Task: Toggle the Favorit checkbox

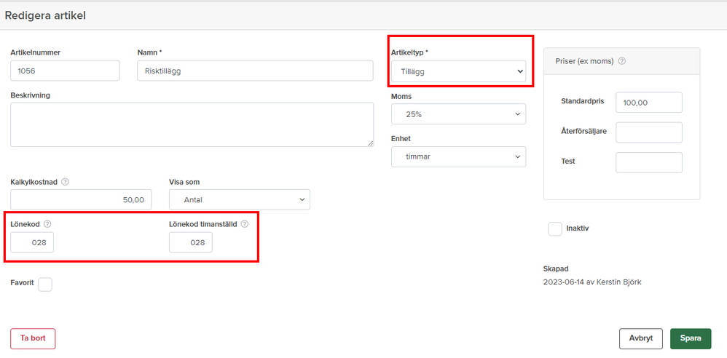Action: (x=45, y=284)
